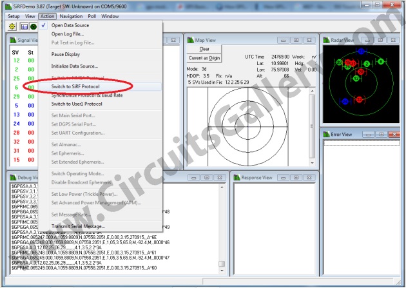Select Switch to SiRF Protocol
Image resolution: width=406 pixels, height=288 pixels.
point(79,86)
